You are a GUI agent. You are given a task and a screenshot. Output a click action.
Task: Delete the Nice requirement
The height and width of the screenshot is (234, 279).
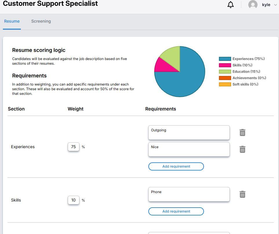pyautogui.click(x=242, y=149)
